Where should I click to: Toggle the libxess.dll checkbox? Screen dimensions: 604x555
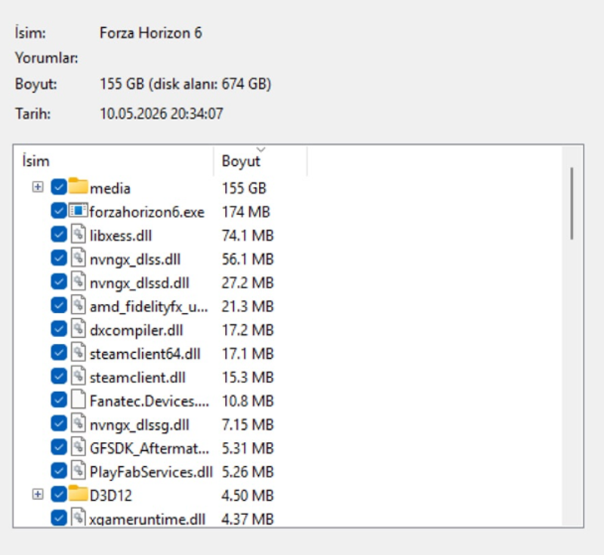59,235
